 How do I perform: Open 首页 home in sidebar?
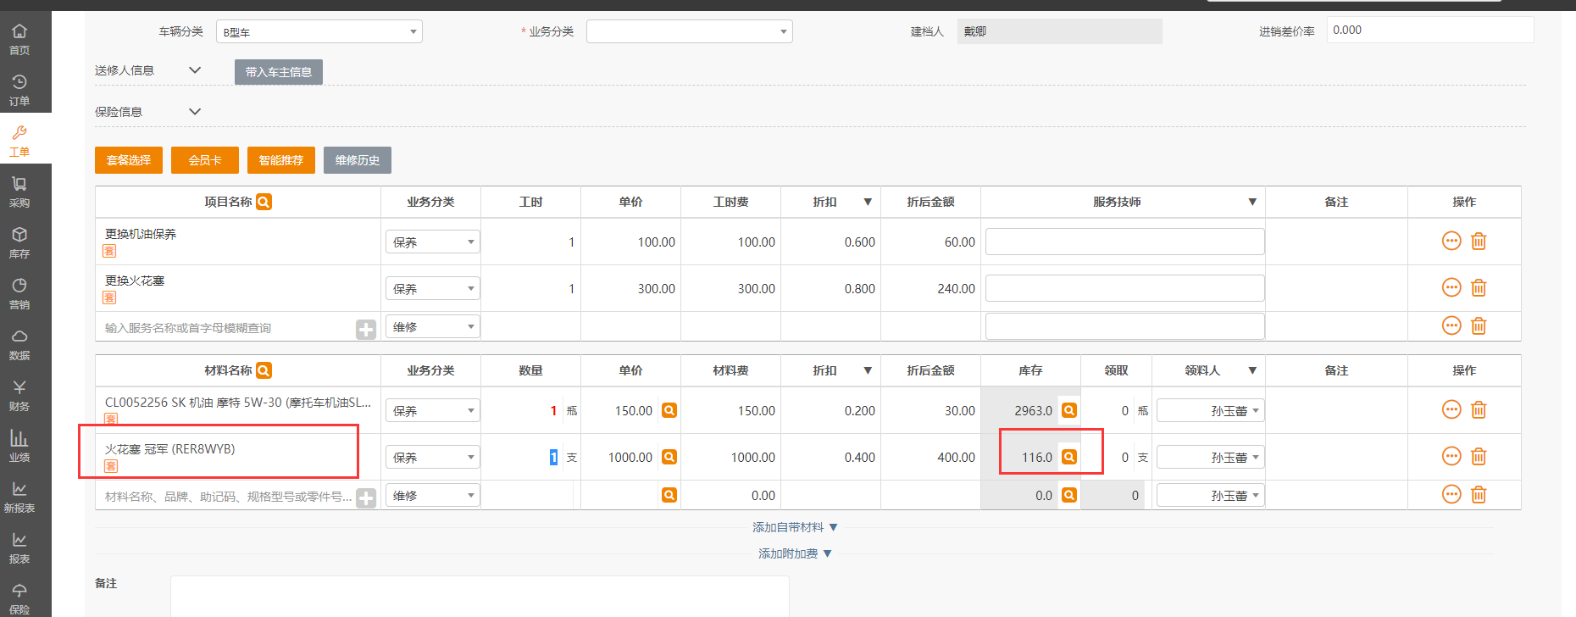point(19,39)
